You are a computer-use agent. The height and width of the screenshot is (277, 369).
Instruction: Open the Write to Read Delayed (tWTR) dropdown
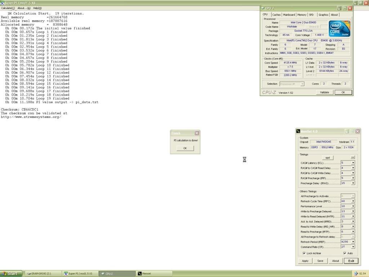[x=353, y=216]
